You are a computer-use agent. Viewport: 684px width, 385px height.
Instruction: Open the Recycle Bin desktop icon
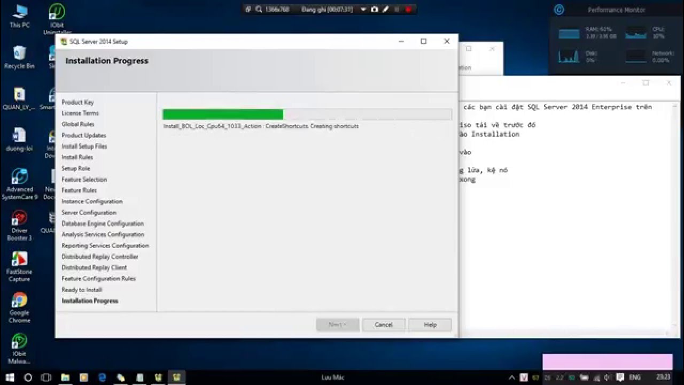tap(19, 57)
